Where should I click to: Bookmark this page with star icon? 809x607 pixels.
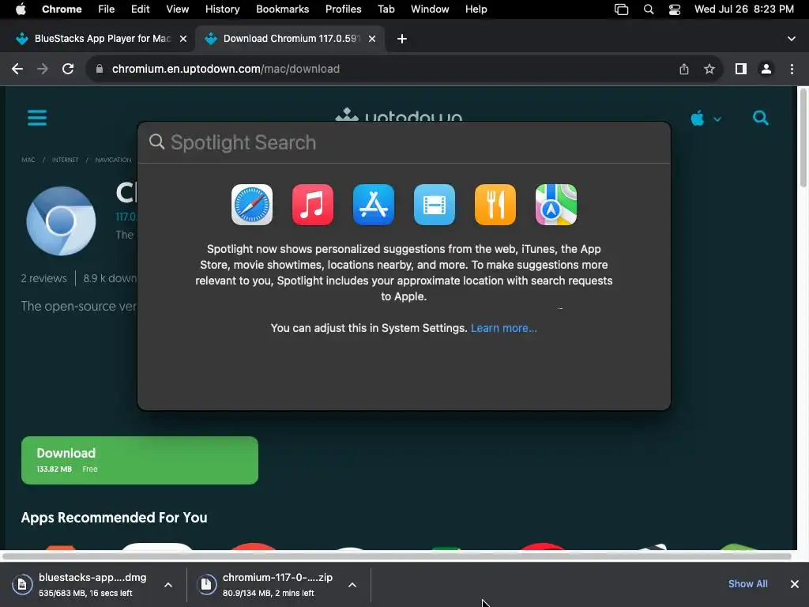(x=709, y=69)
